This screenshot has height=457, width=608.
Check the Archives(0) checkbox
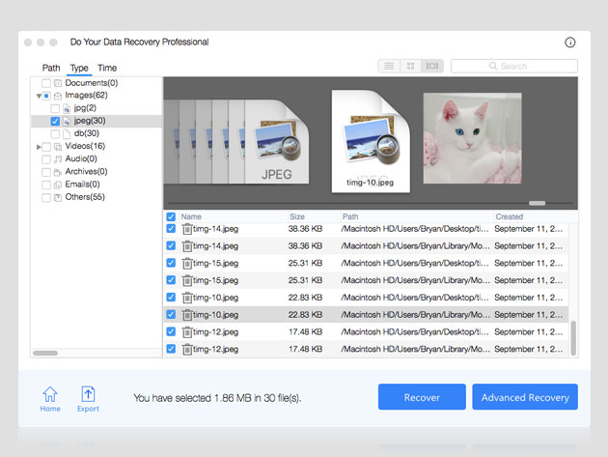pos(46,172)
